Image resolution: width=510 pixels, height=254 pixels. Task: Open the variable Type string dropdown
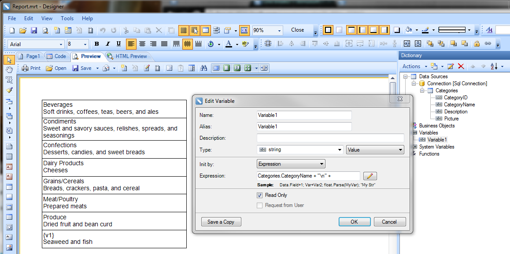point(340,149)
